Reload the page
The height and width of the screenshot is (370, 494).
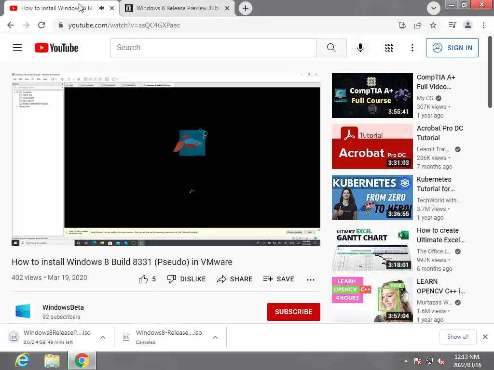[x=41, y=25]
